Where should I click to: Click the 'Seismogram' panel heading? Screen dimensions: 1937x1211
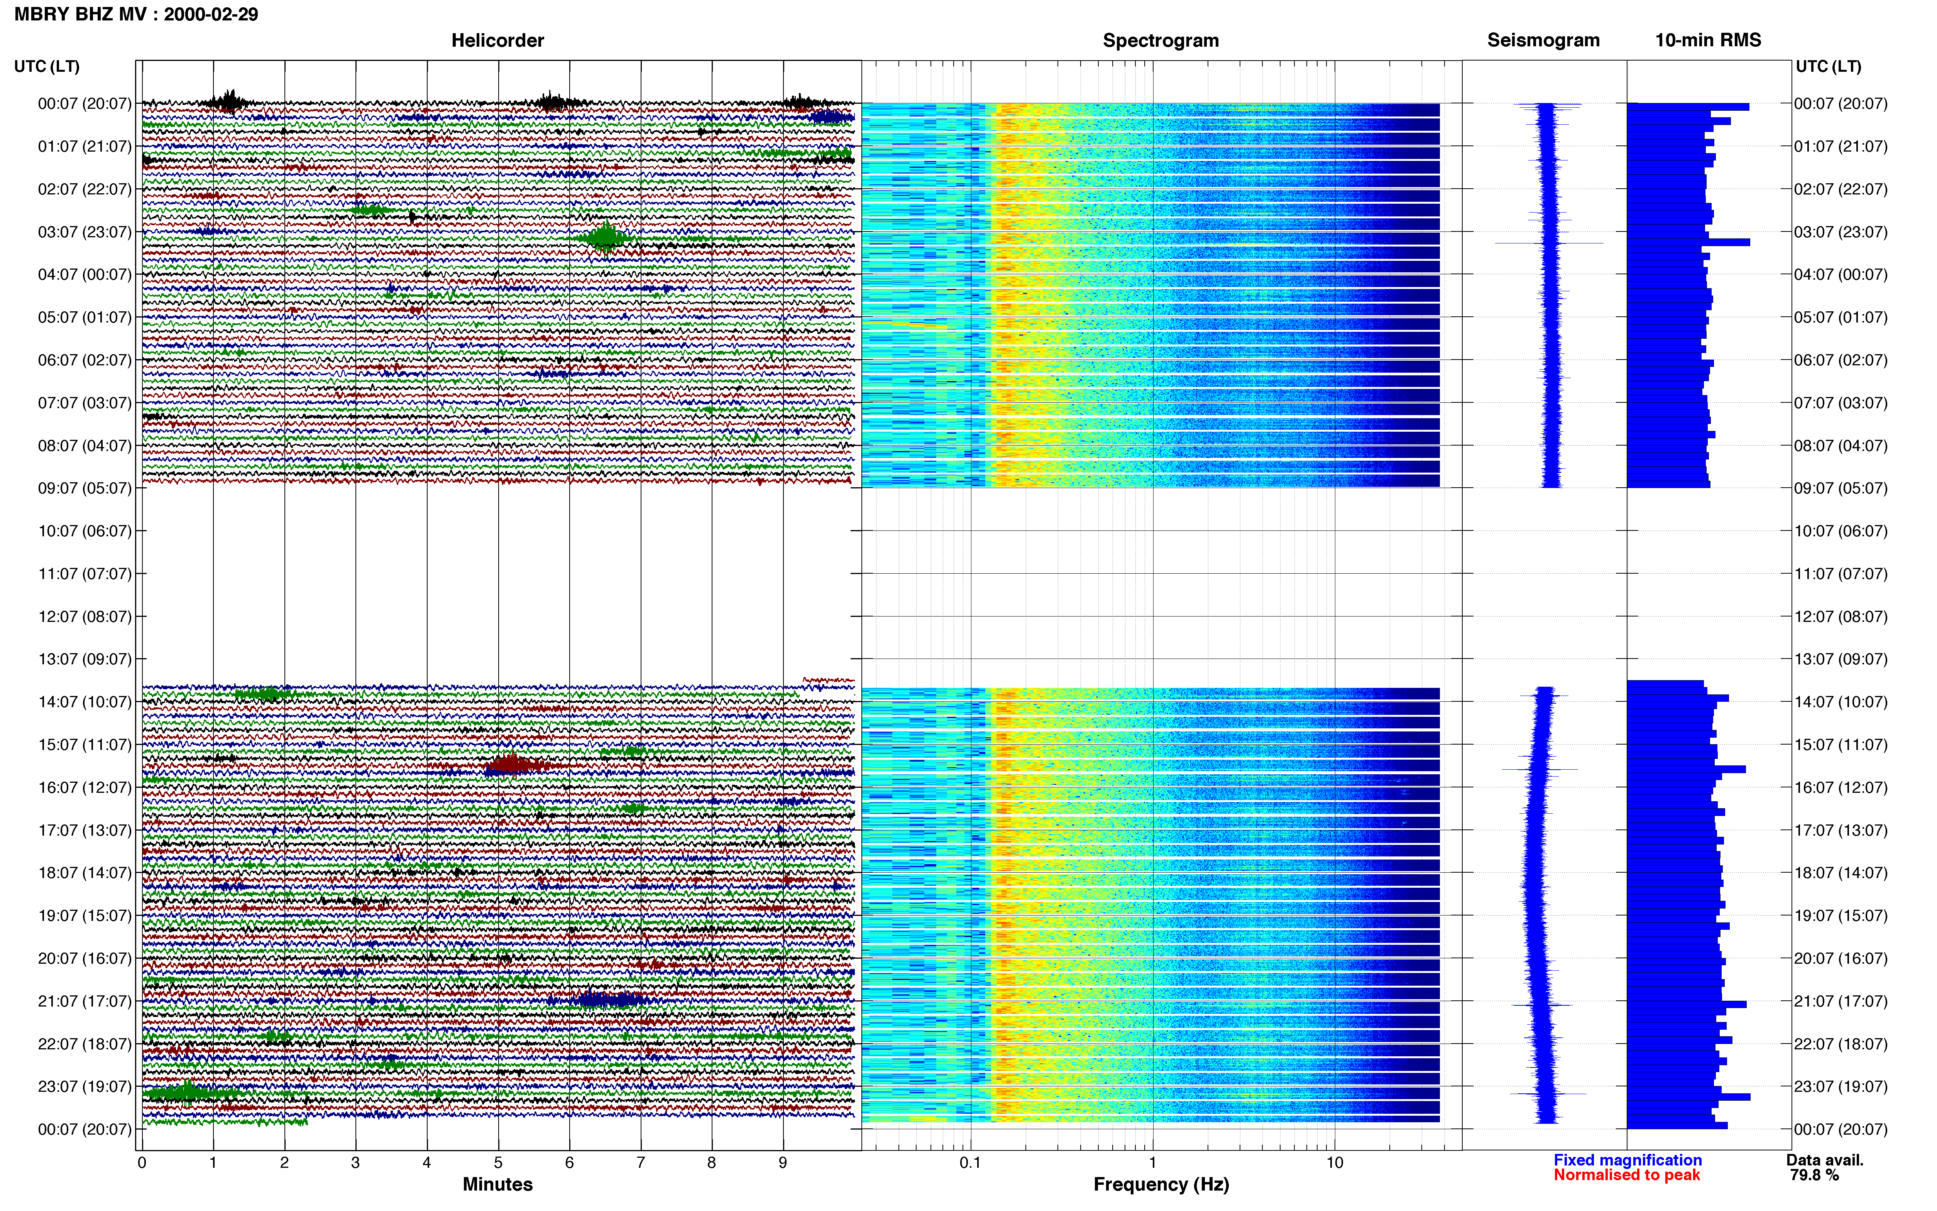(x=1544, y=40)
